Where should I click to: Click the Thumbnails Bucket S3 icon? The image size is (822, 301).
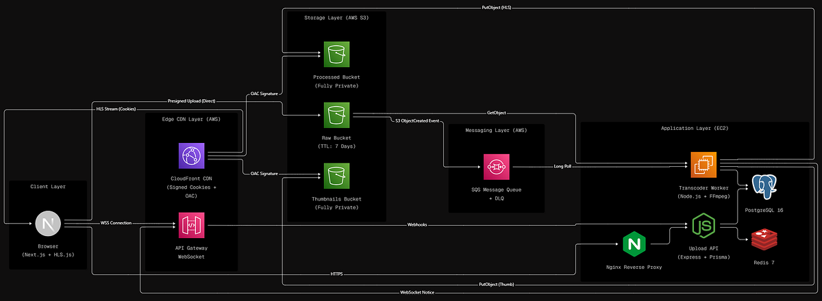(x=336, y=176)
